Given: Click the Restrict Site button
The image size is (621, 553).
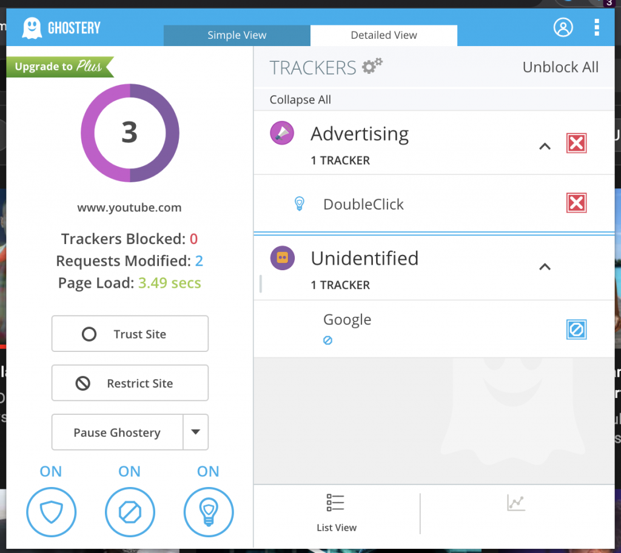Looking at the screenshot, I should [130, 383].
